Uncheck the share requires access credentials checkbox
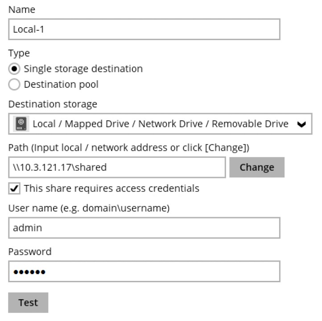This screenshot has height=321, width=322. click(x=14, y=189)
